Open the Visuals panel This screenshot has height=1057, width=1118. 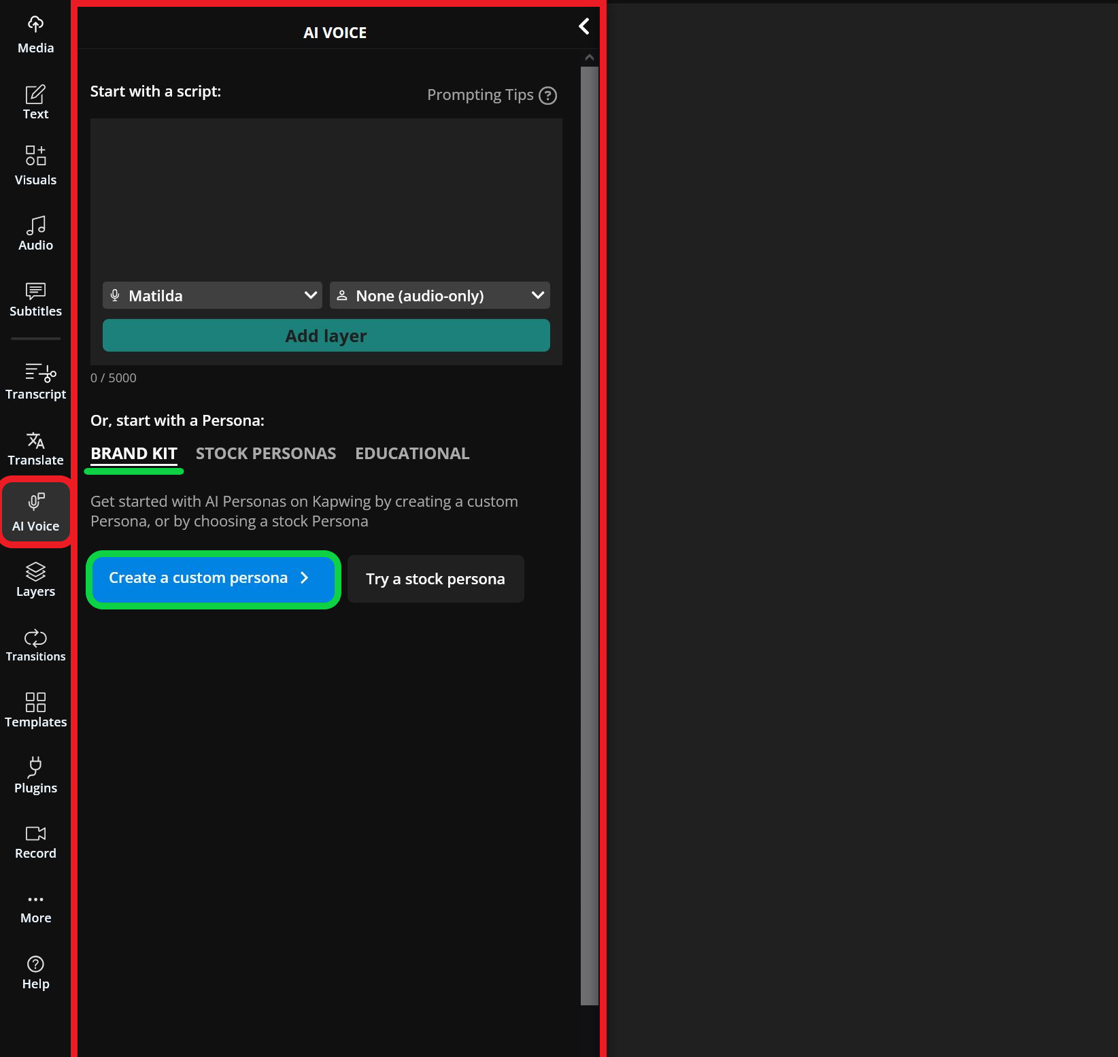coord(35,165)
